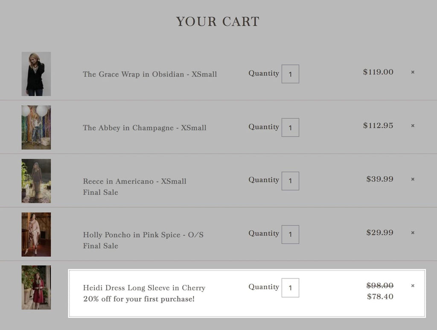Go to Reece in Americano product page
The width and height of the screenshot is (437, 330).
point(134,181)
